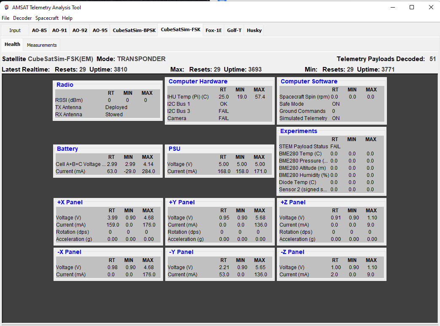Open the Help menu
The width and height of the screenshot is (440, 326).
click(67, 18)
